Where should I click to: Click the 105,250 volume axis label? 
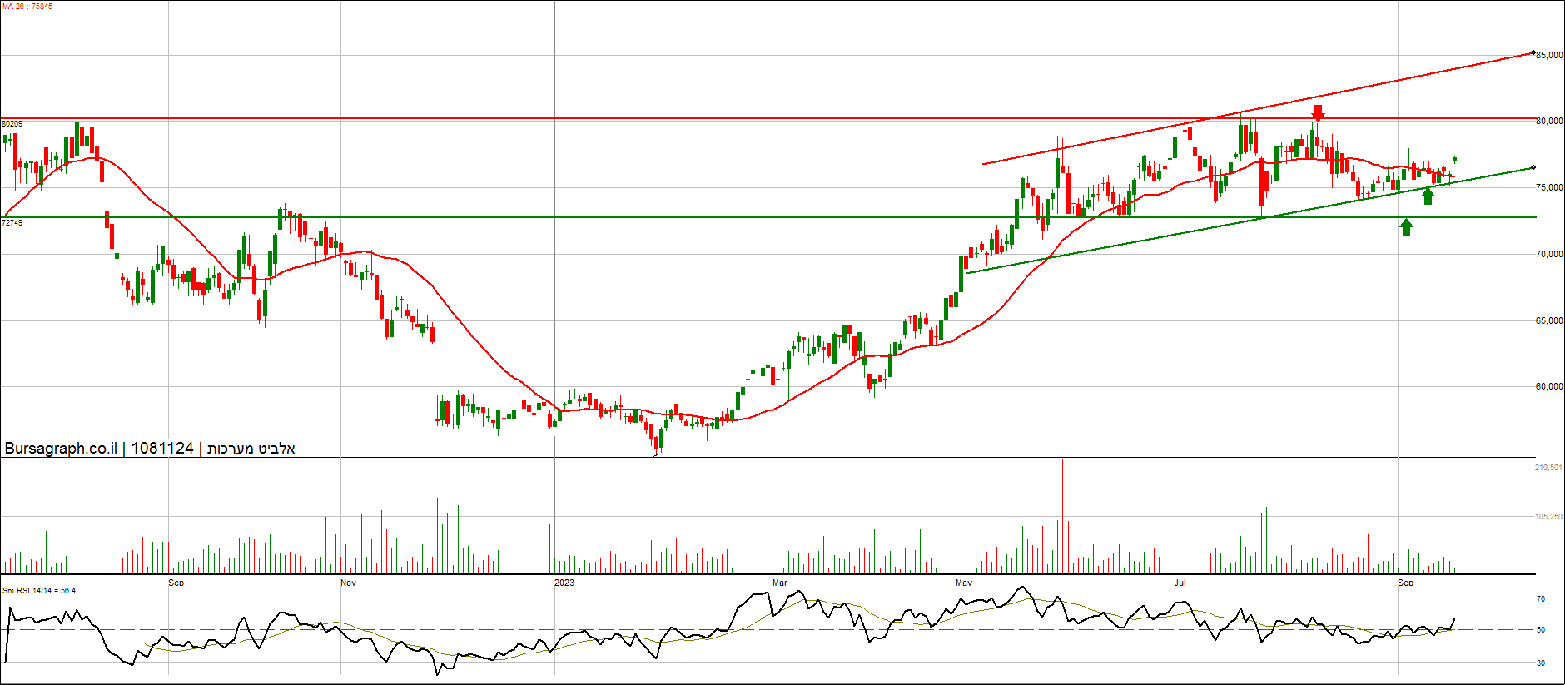[1548, 517]
